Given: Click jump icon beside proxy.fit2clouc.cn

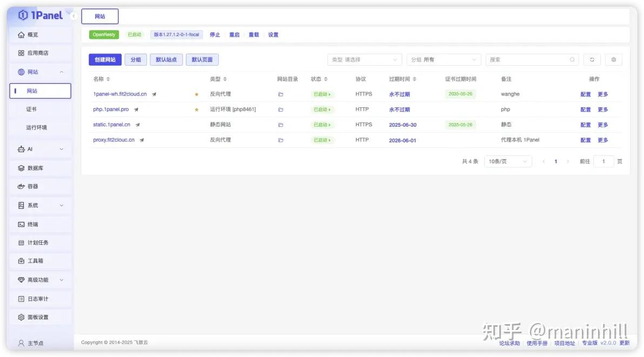Looking at the screenshot, I should tap(142, 140).
